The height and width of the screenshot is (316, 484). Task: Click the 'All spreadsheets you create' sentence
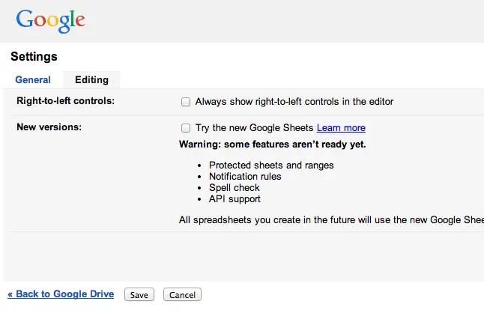330,220
